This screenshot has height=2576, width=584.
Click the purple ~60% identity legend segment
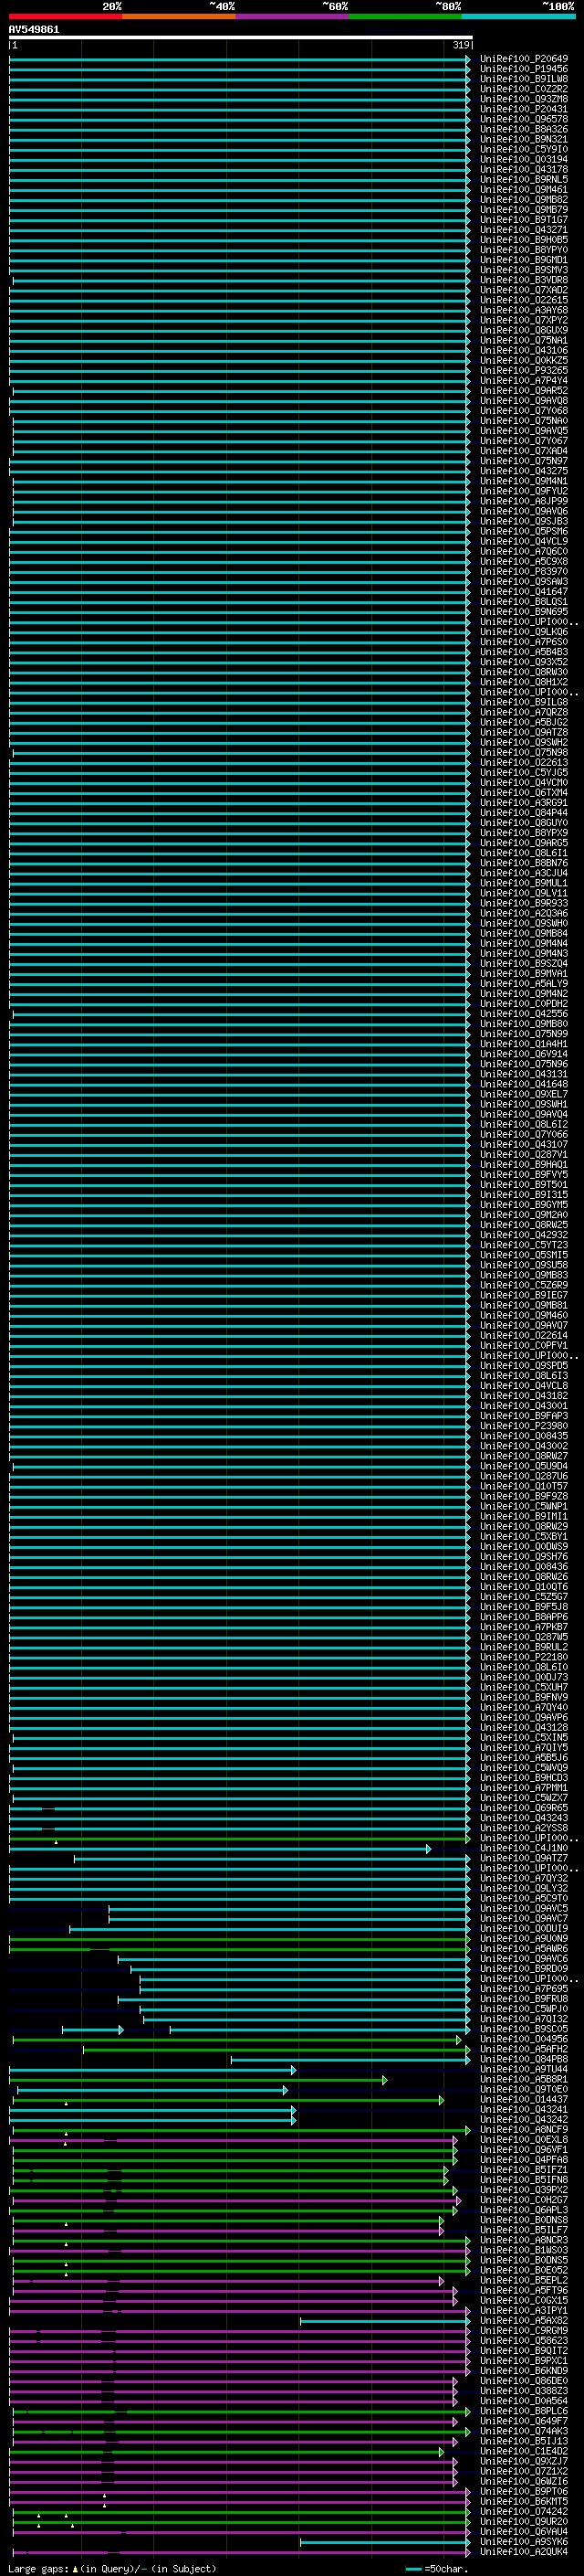293,17
